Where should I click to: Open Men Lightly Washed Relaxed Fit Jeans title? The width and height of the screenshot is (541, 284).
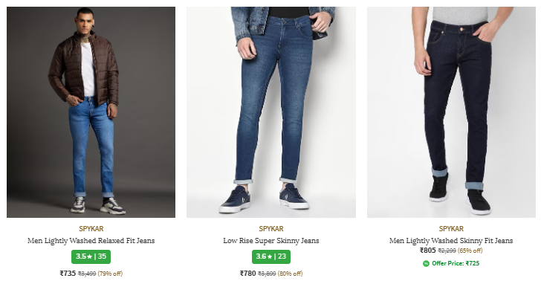91,241
